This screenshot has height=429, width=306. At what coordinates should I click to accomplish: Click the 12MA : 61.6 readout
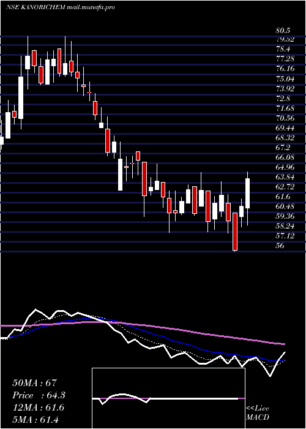(x=38, y=408)
